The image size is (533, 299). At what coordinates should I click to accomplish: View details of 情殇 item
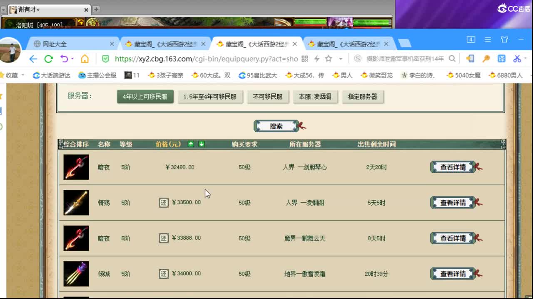[453, 203]
